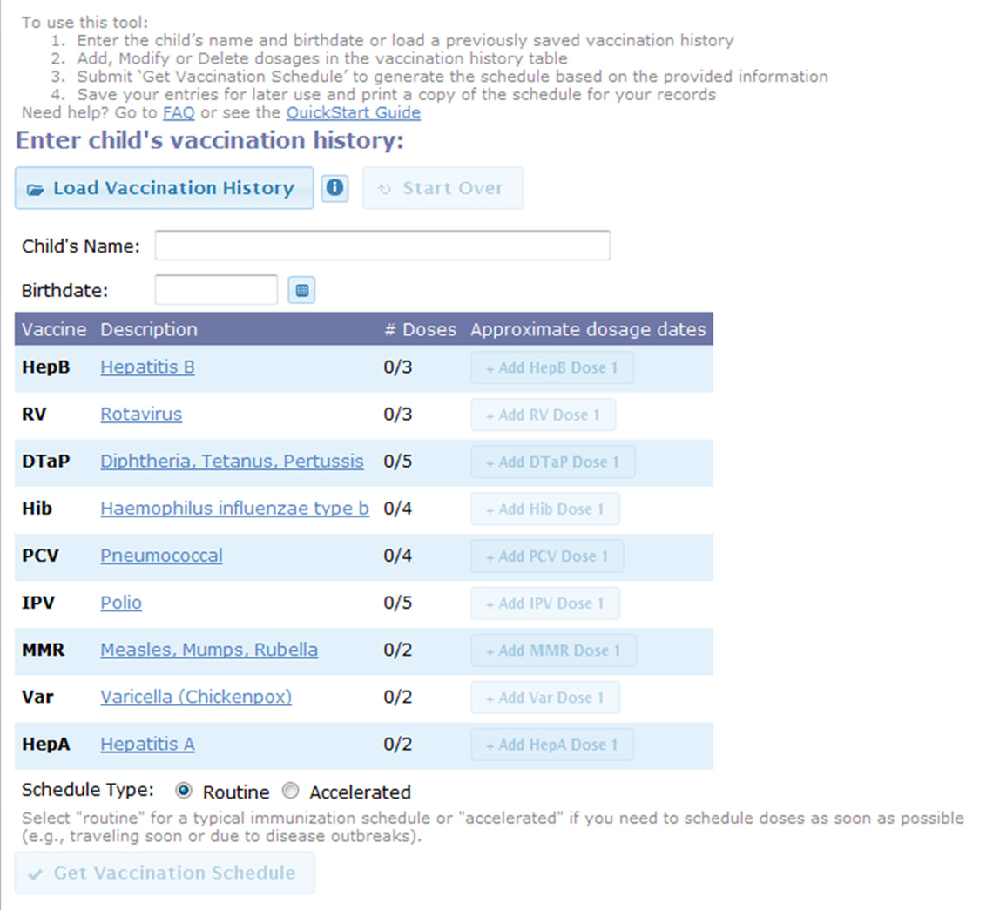This screenshot has height=910, width=993.
Task: Open the Varicella (Chickenpox) link
Action: click(x=196, y=697)
